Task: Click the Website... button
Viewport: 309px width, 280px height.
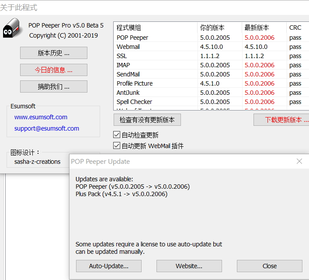Action: (189, 266)
